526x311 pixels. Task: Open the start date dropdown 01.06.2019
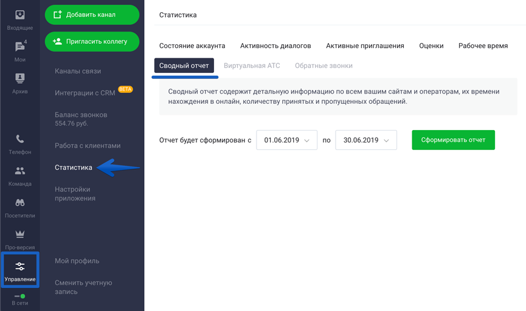tap(286, 140)
